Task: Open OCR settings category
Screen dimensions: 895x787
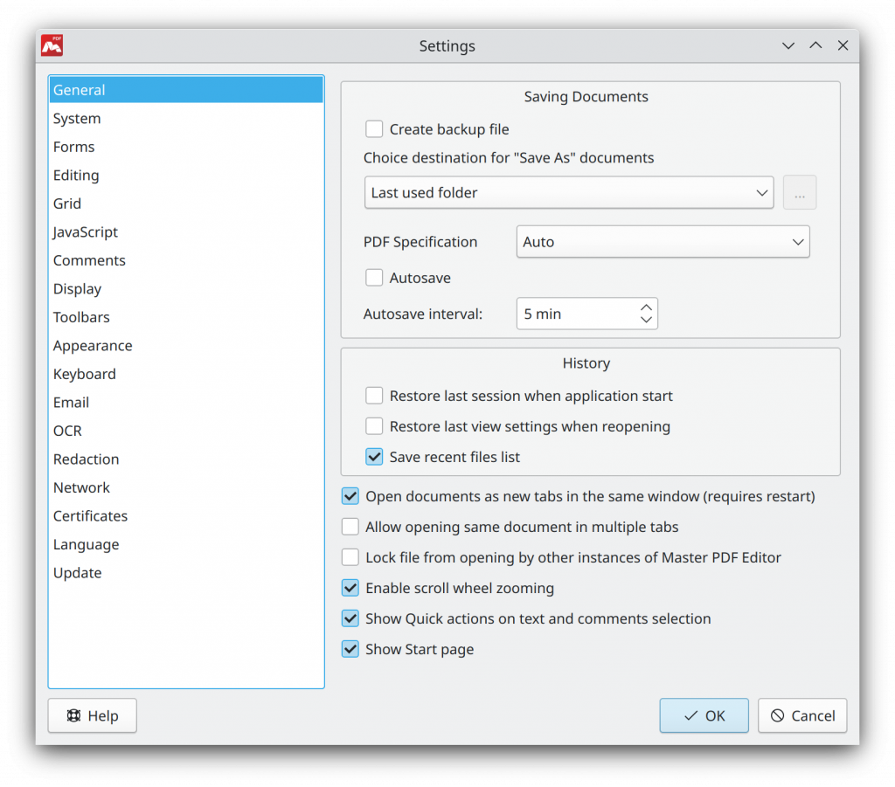Action: pyautogui.click(x=187, y=431)
